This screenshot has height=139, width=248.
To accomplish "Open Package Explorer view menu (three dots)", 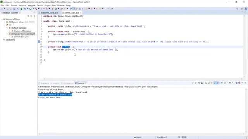I will pyautogui.click(x=34, y=16).
